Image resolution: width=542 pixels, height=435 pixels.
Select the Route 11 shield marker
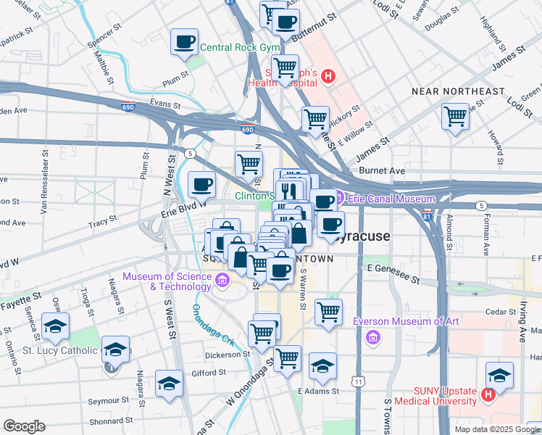coord(359,381)
